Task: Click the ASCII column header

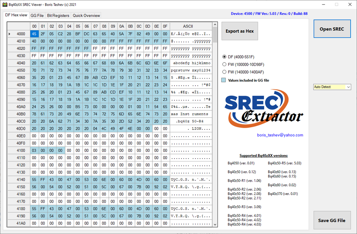Action: [x=188, y=26]
